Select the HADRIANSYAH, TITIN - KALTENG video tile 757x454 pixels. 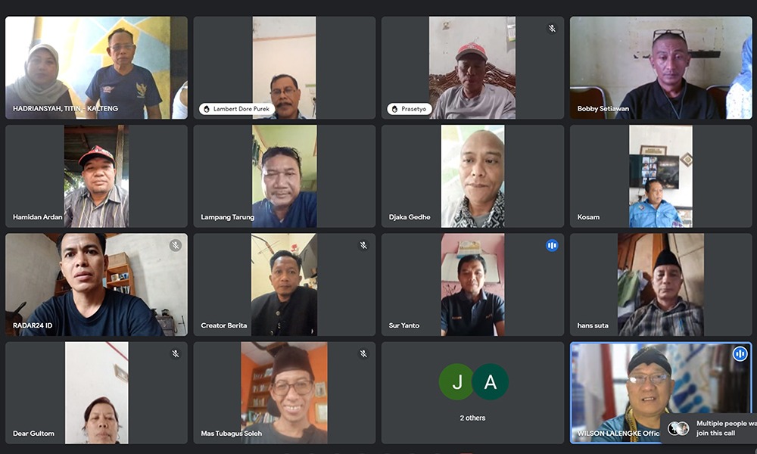(x=97, y=67)
